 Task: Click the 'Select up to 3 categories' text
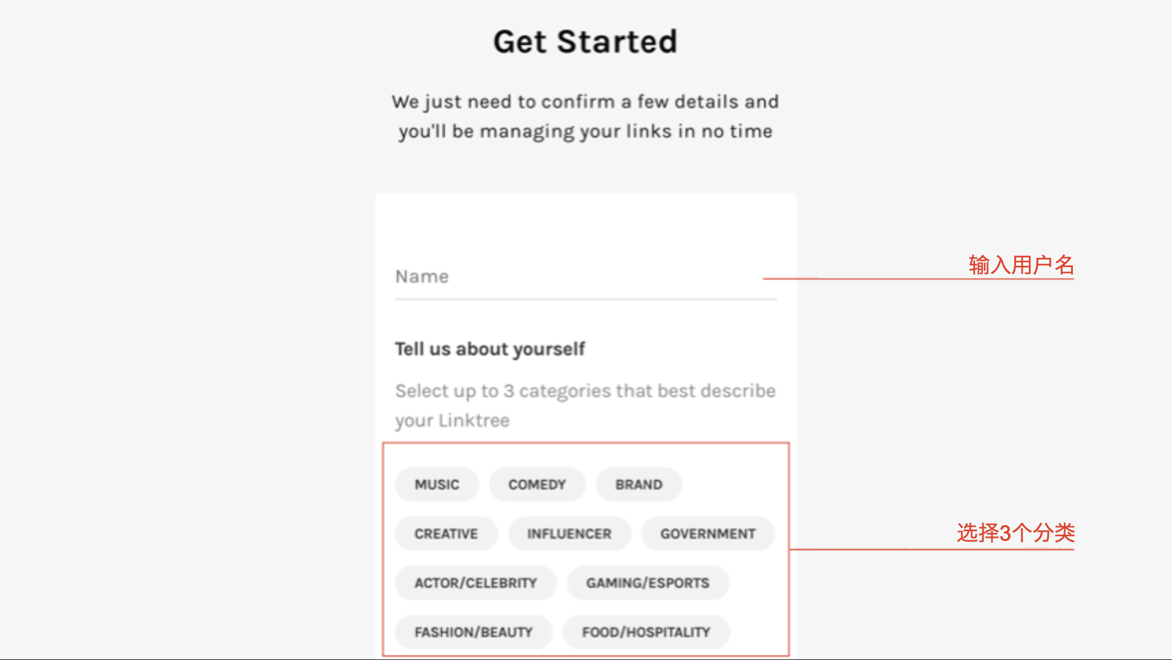click(x=585, y=391)
